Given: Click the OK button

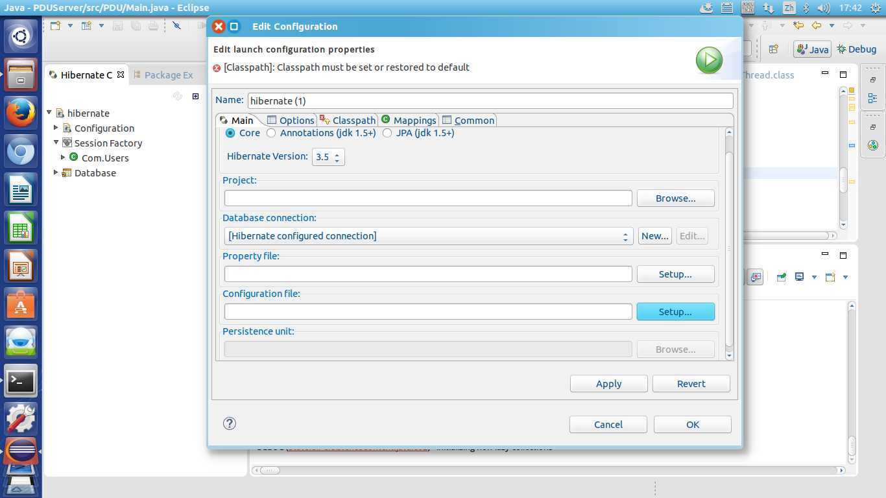Looking at the screenshot, I should pyautogui.click(x=692, y=425).
